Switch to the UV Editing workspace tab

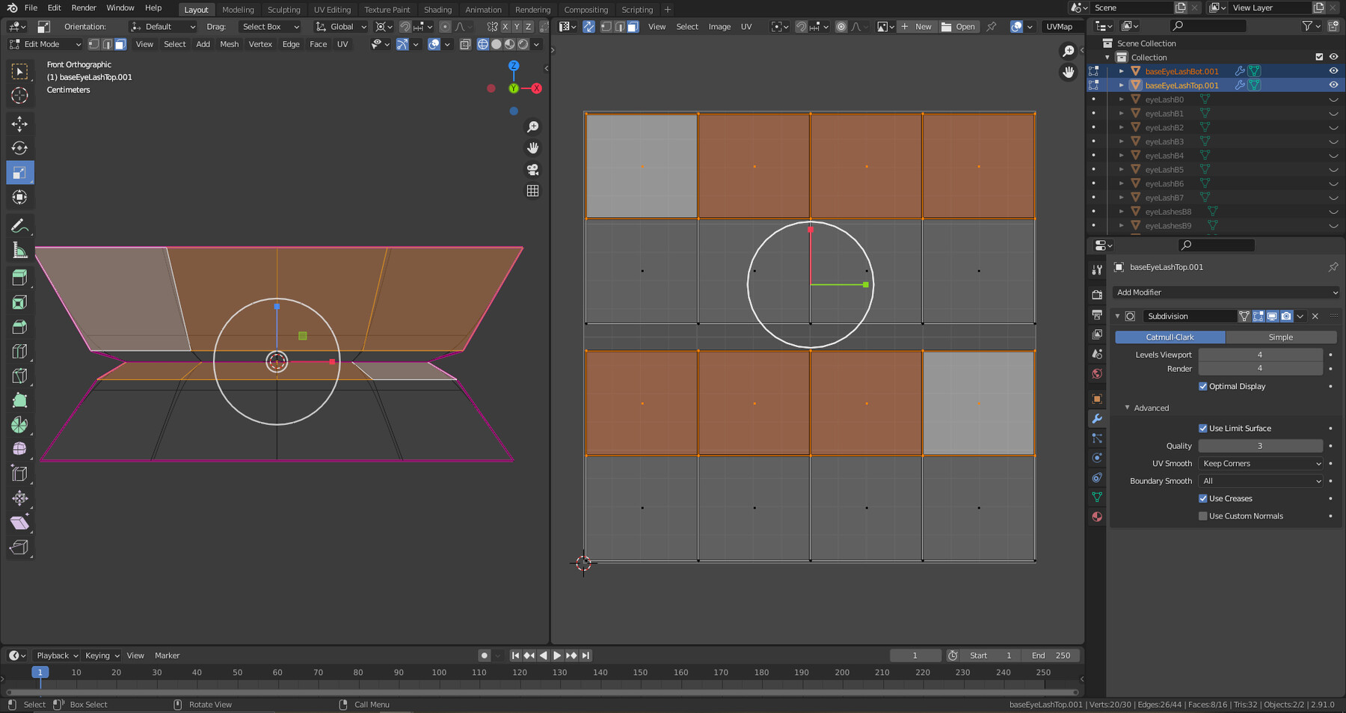(x=332, y=10)
